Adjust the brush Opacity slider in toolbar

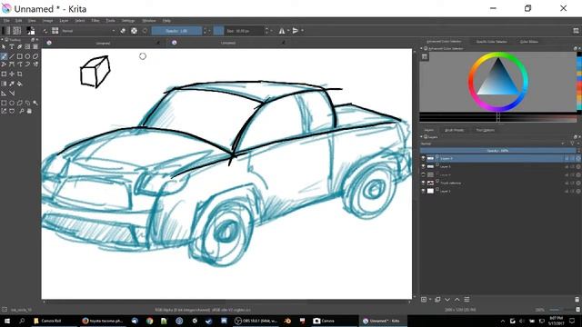click(176, 31)
